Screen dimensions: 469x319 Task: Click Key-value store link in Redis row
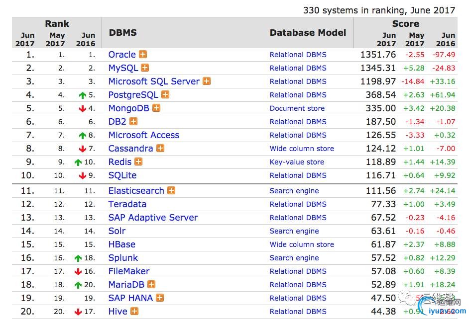click(x=297, y=162)
